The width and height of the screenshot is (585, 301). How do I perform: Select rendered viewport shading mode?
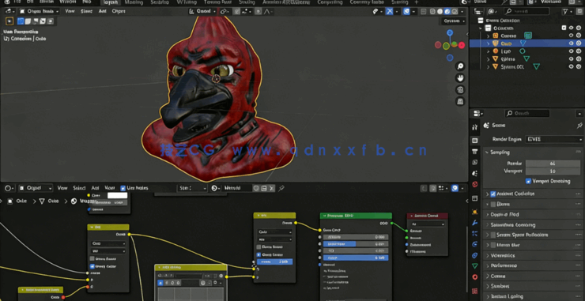[x=454, y=12]
